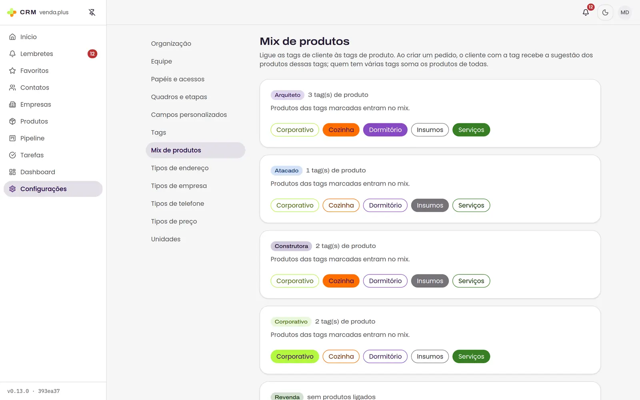Enable Dormitório tag in Construtora card
The height and width of the screenshot is (400, 640).
click(385, 281)
